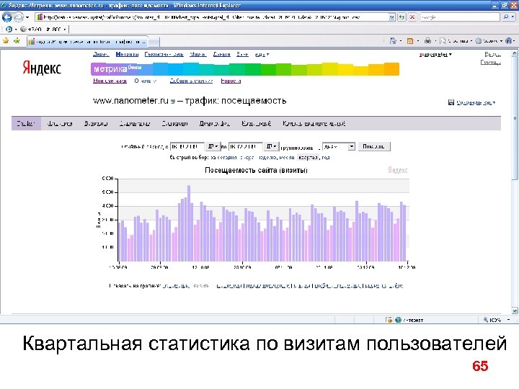
Task: Open the Сохранить как dropdown link
Action: tap(476, 102)
